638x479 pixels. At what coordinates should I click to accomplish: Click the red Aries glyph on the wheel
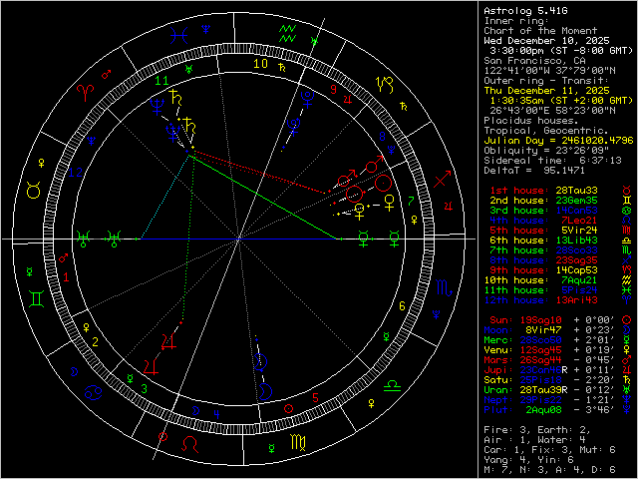pos(88,90)
